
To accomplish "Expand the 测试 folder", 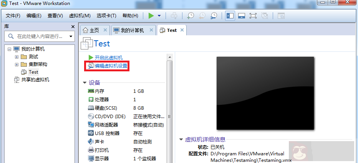I will [17, 57].
